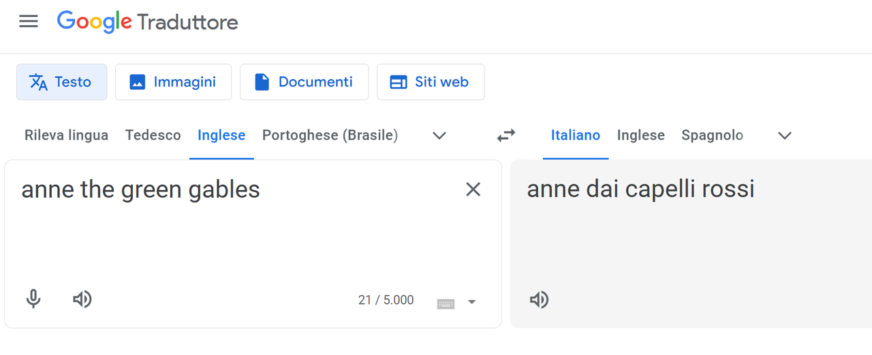
Task: Listen to the Italian translation audio
Action: pos(539,300)
